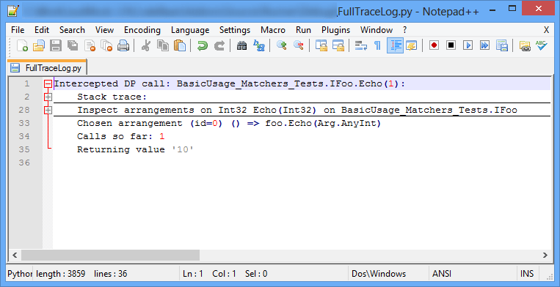Screen dimensions: 560x287
Task: Run macro multiple times icon
Action: (x=484, y=45)
